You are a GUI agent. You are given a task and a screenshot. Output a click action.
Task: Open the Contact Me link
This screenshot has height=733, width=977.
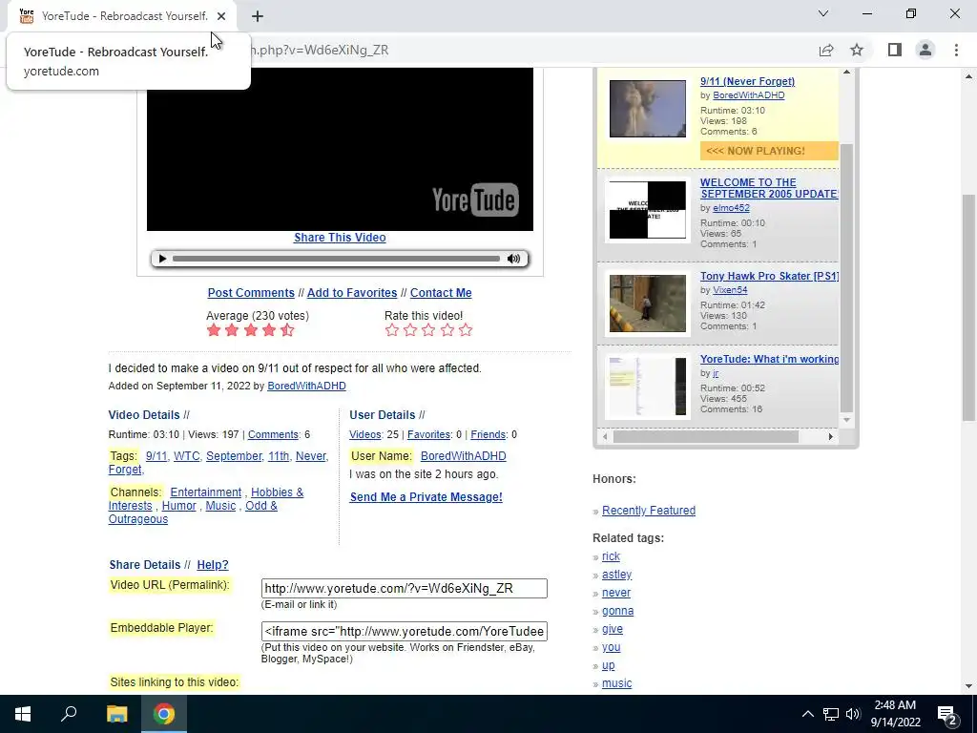coord(441,293)
